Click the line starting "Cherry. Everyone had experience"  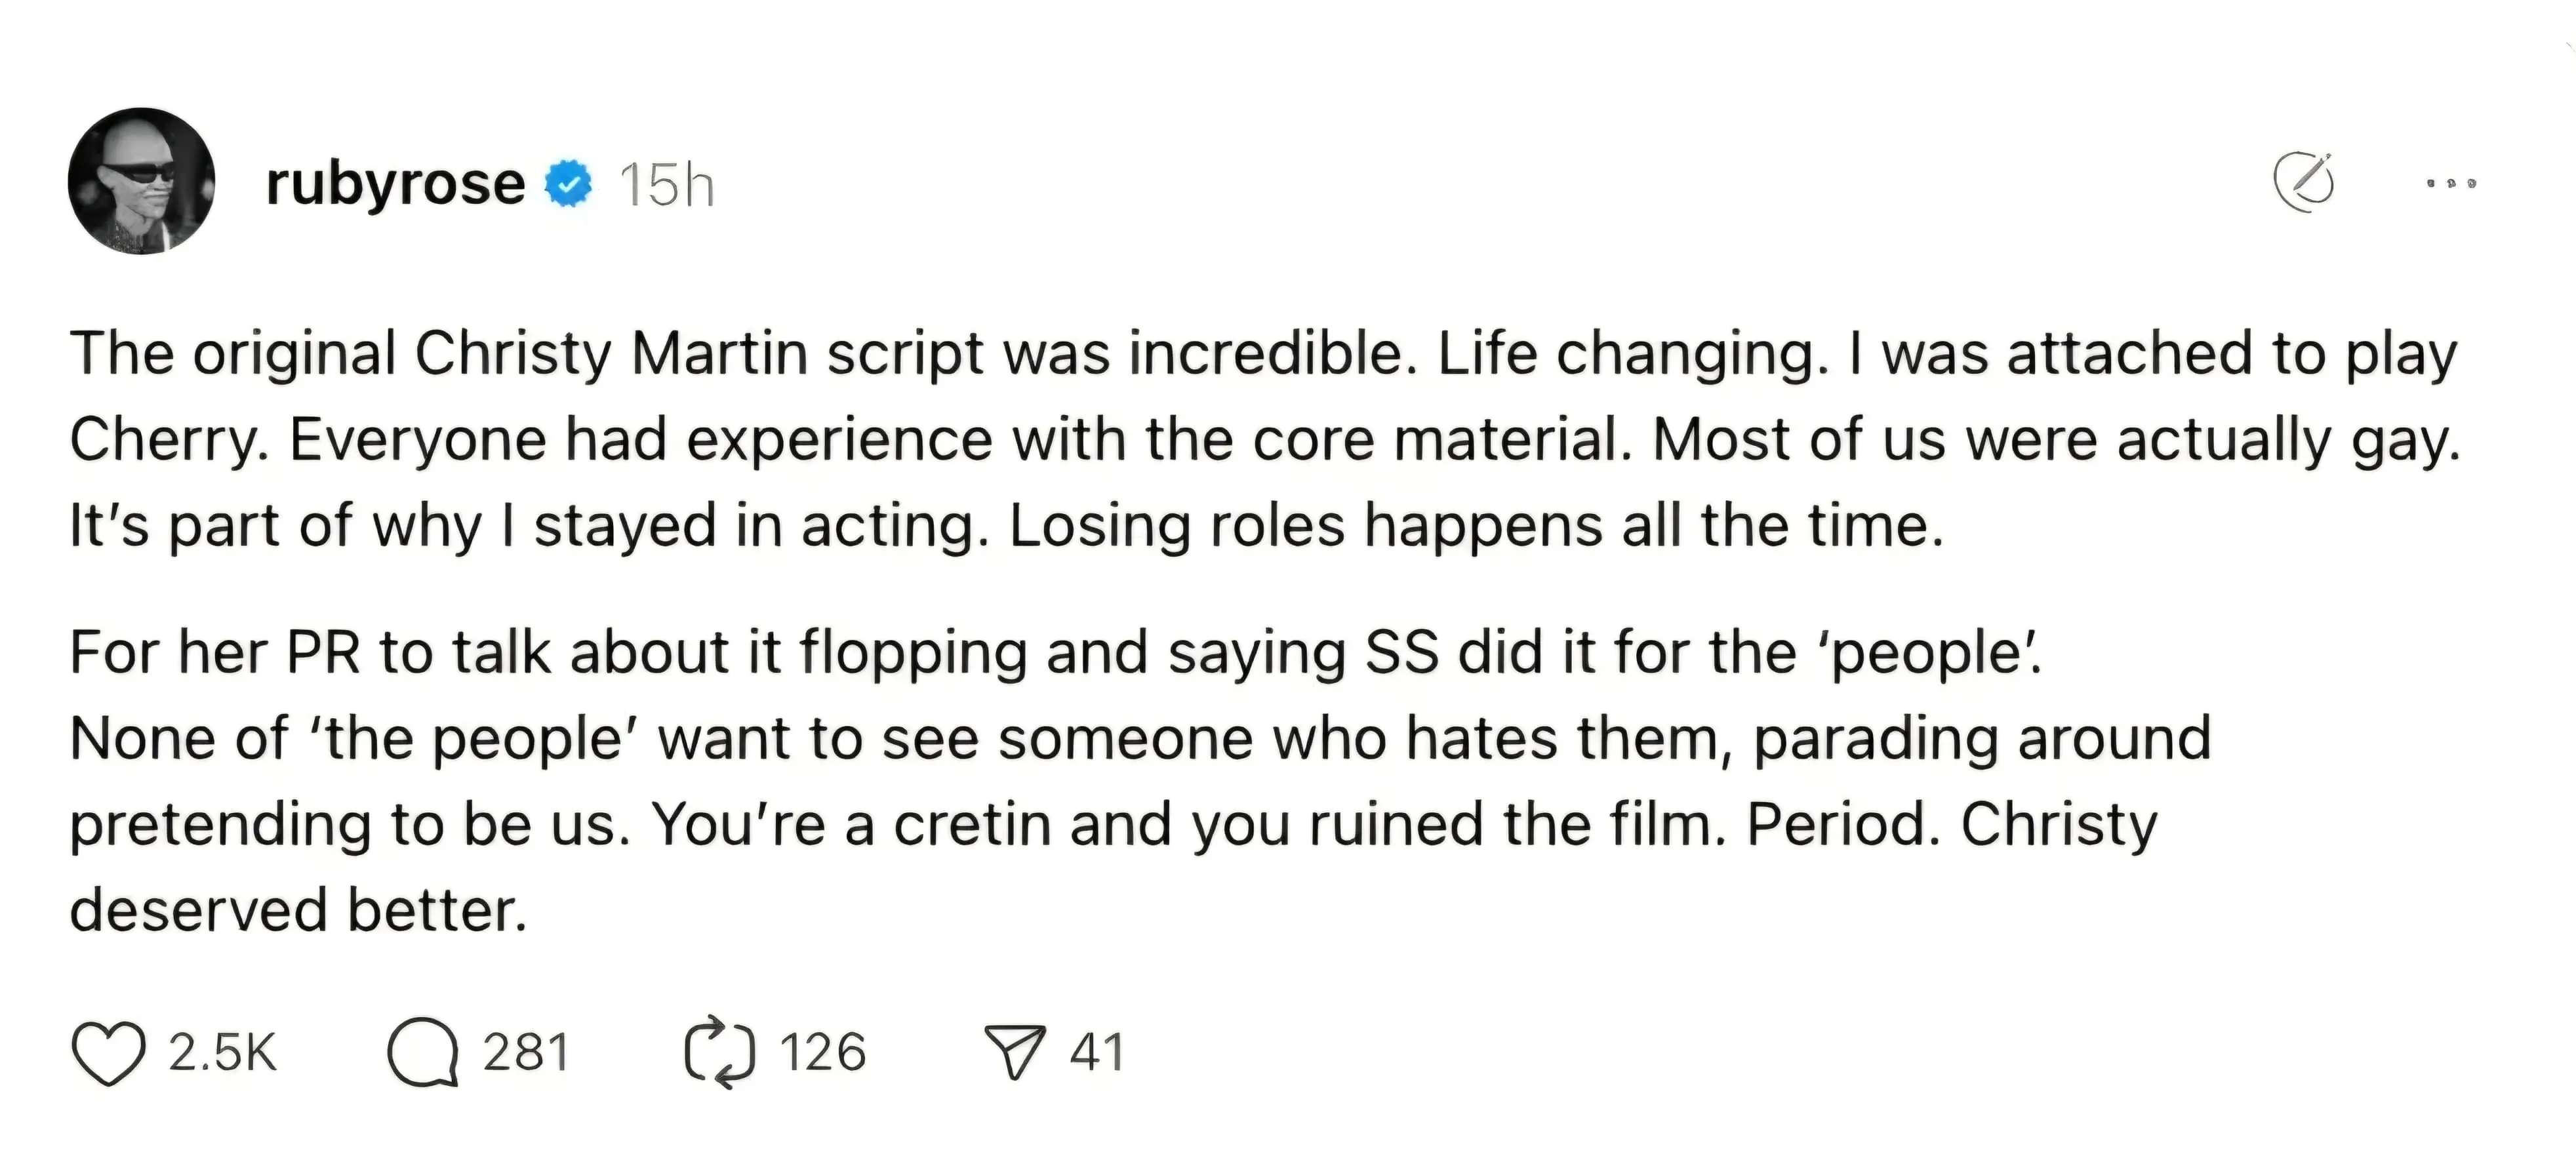tap(1264, 440)
